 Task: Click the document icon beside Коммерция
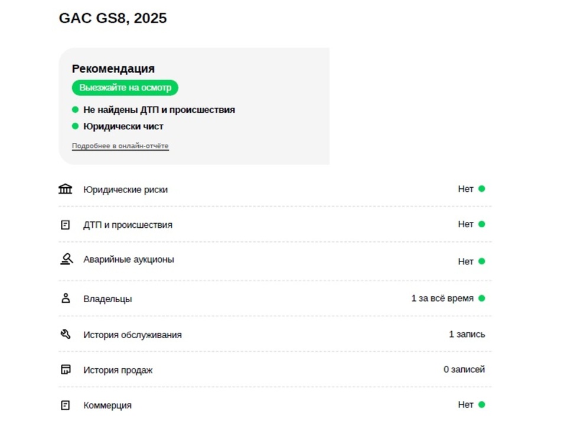point(65,405)
